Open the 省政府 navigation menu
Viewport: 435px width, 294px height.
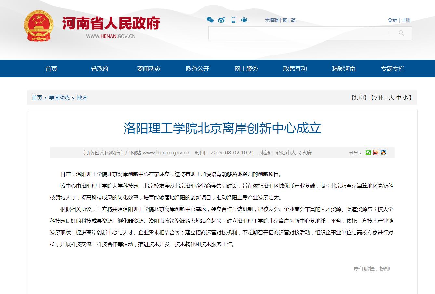pos(100,69)
